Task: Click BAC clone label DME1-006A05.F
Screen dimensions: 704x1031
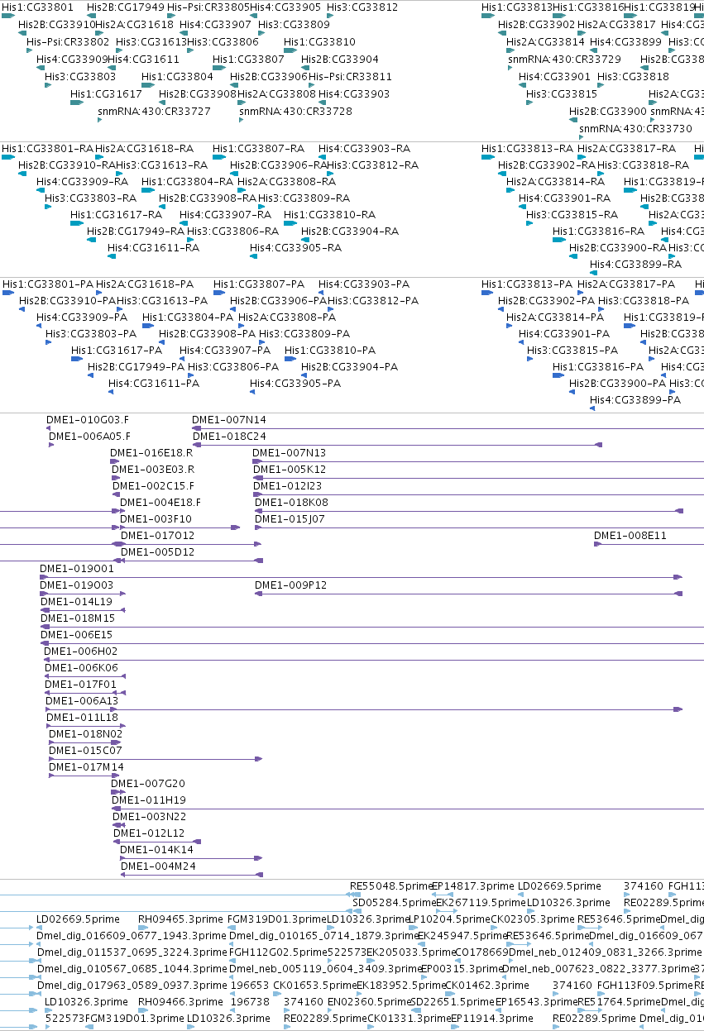Action: coord(89,437)
